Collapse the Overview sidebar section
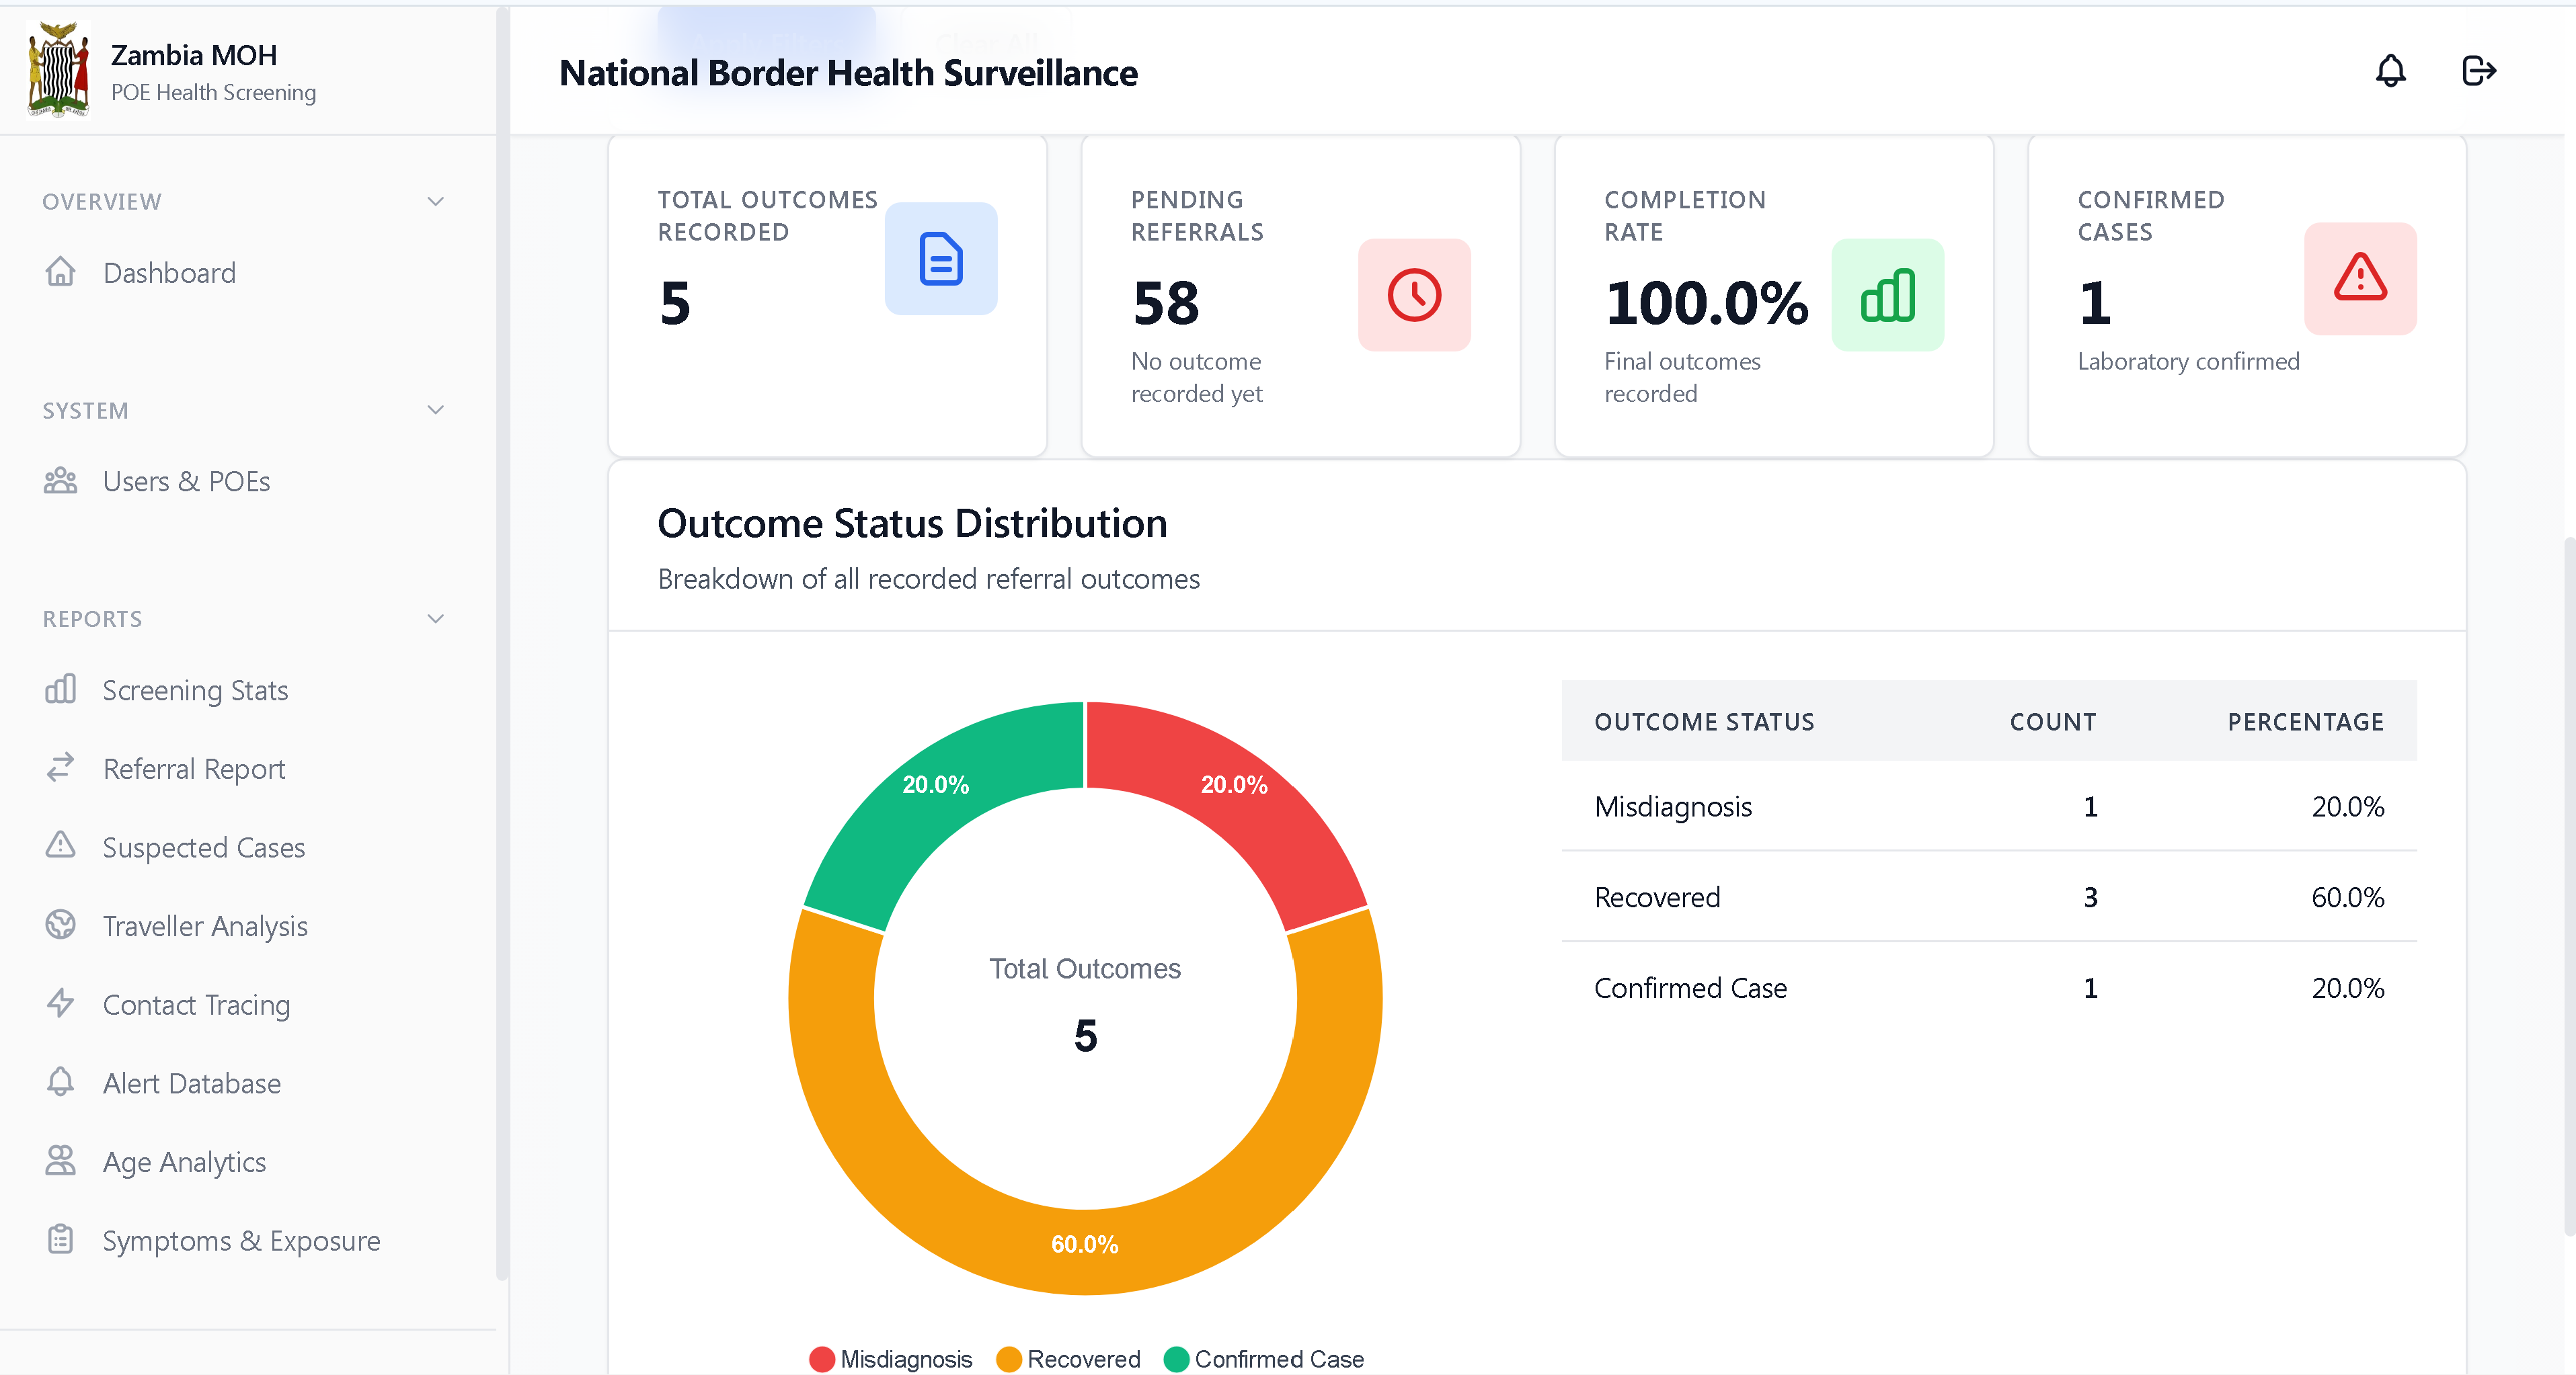 point(435,201)
